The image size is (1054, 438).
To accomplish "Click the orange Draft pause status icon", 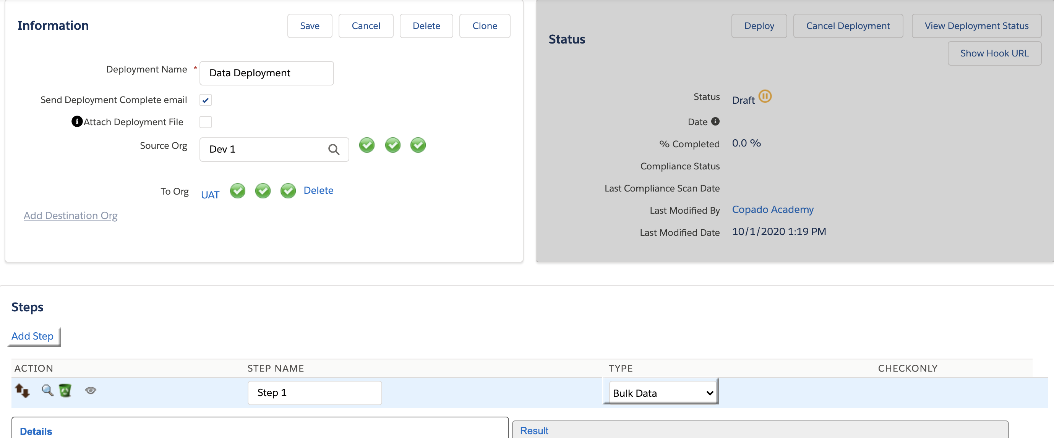I will point(765,97).
